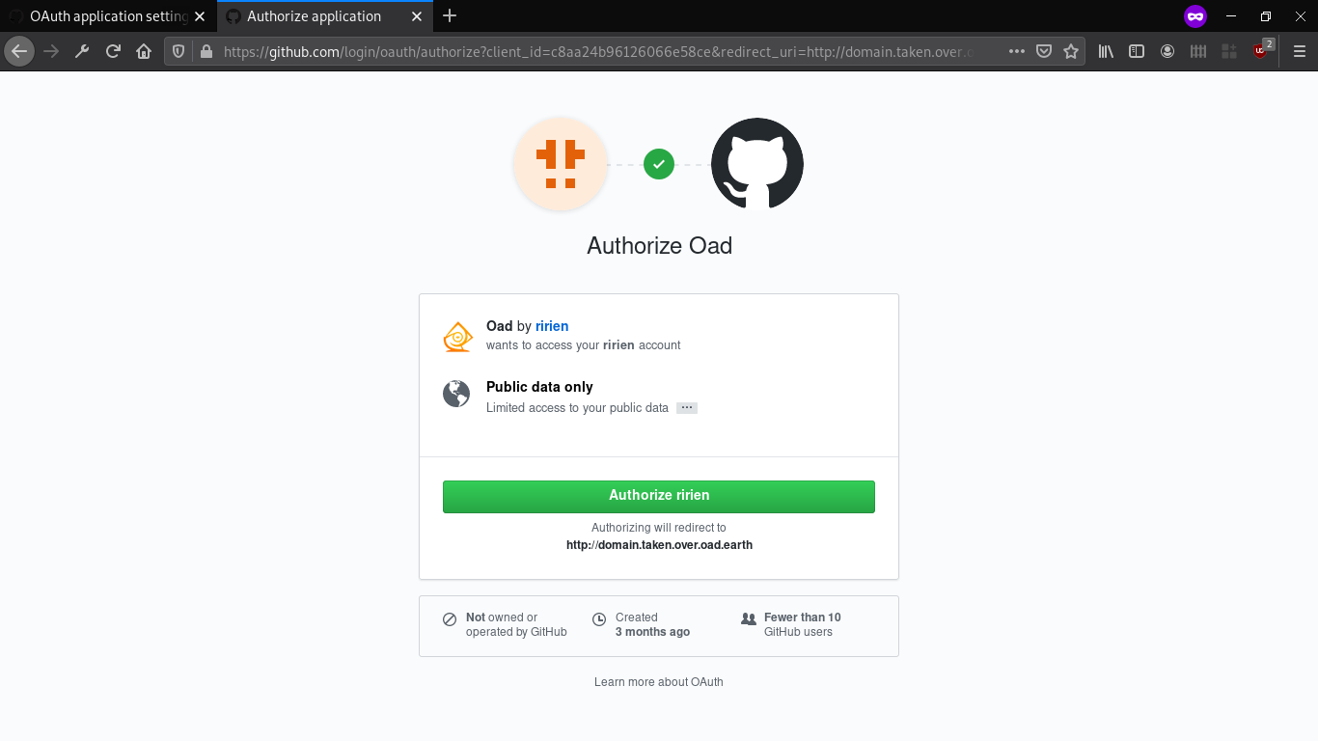
Task: Click the Oad application logo icon
Action: 561,164
